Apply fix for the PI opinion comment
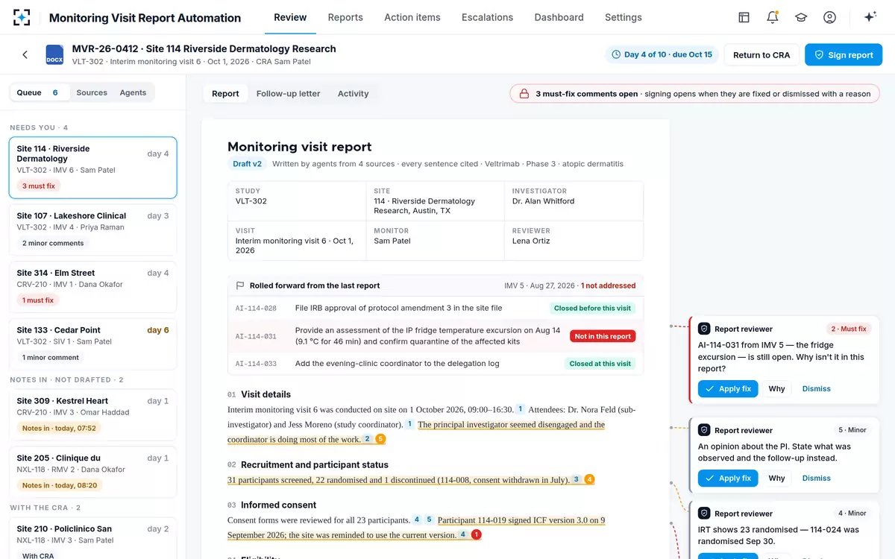 [728, 478]
